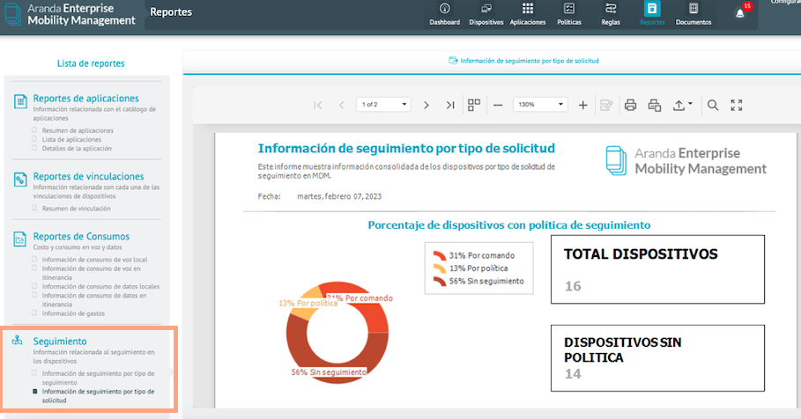Select Información de consumo de voz en itinerancia

point(92,273)
